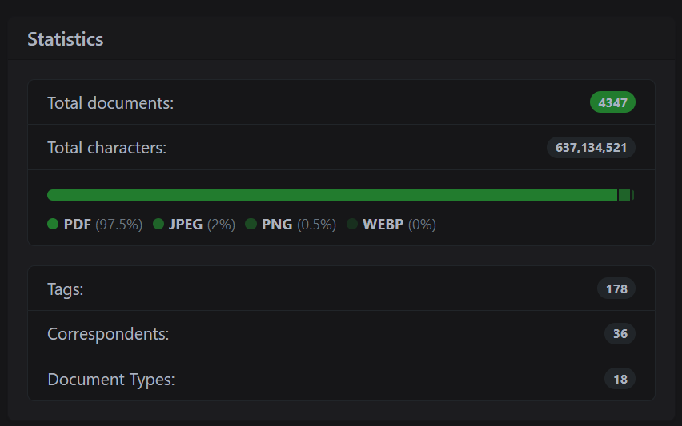Viewport: 682px width, 426px height.
Task: Click the PNG legend dot
Action: click(x=251, y=225)
